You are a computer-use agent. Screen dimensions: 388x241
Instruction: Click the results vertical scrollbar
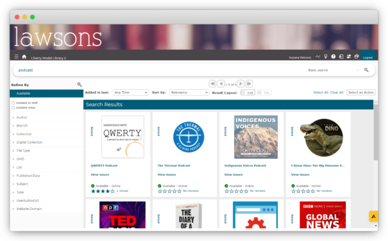[376, 132]
